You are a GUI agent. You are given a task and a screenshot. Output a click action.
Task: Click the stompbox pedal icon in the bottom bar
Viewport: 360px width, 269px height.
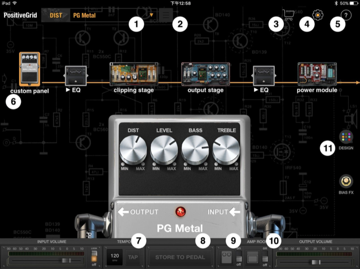click(x=227, y=257)
